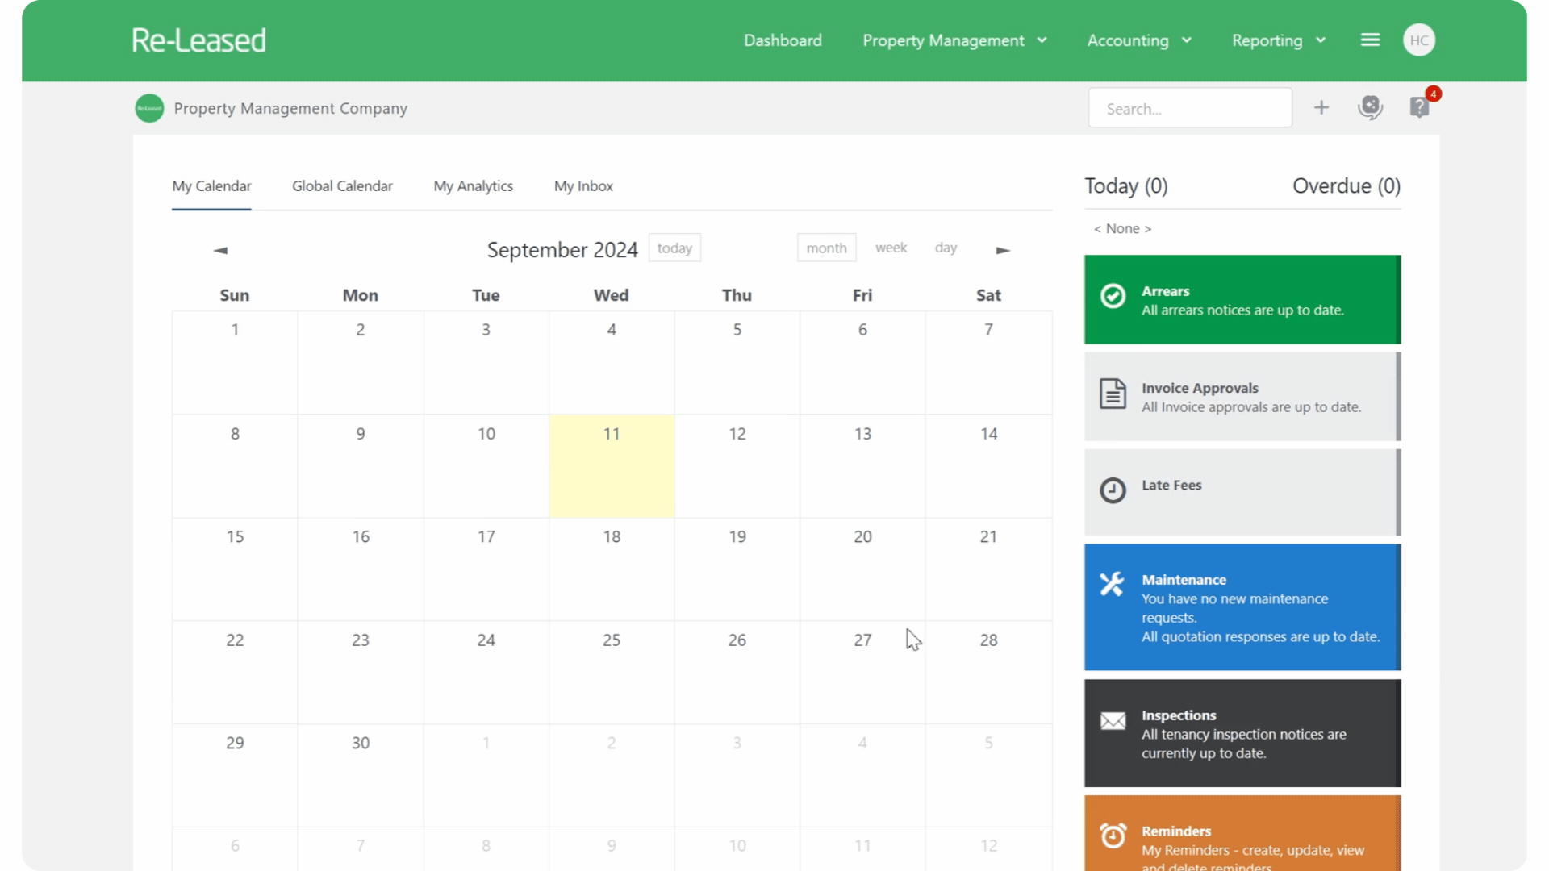The image size is (1549, 871).
Task: Click the 'Property Management Company' name
Action: [290, 109]
